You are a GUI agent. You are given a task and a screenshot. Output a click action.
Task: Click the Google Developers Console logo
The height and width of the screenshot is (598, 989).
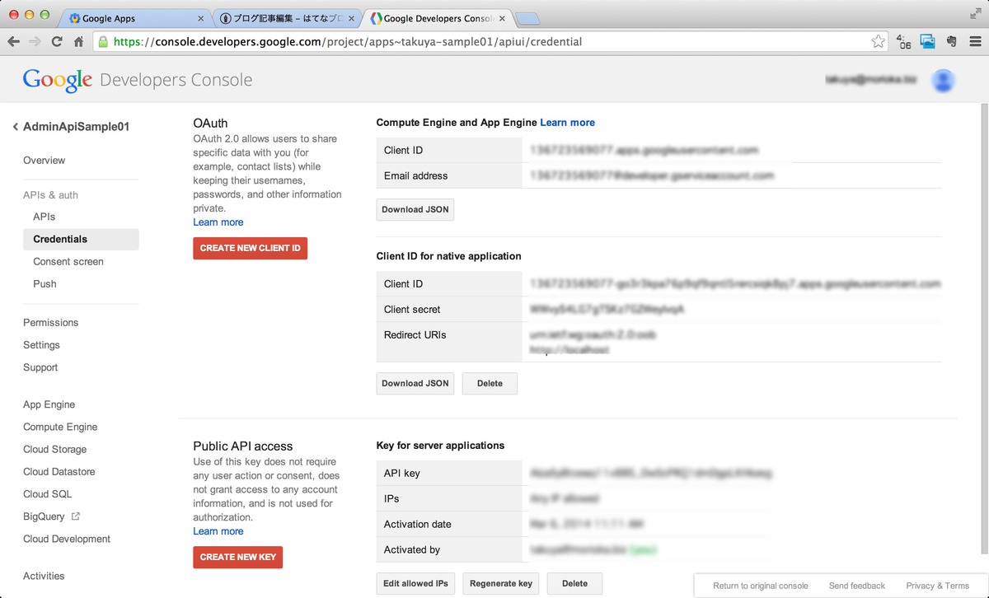click(x=138, y=80)
